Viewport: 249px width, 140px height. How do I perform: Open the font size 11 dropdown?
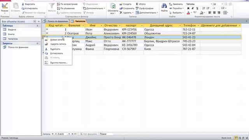point(222,4)
